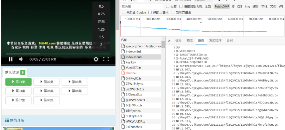This screenshot has height=130, width=285.
Task: Play episode 第02集
Action: coord(46,82)
